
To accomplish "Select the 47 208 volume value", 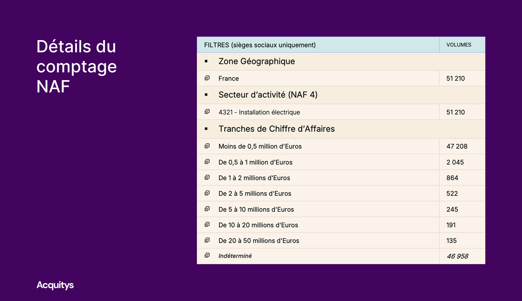I will (457, 146).
